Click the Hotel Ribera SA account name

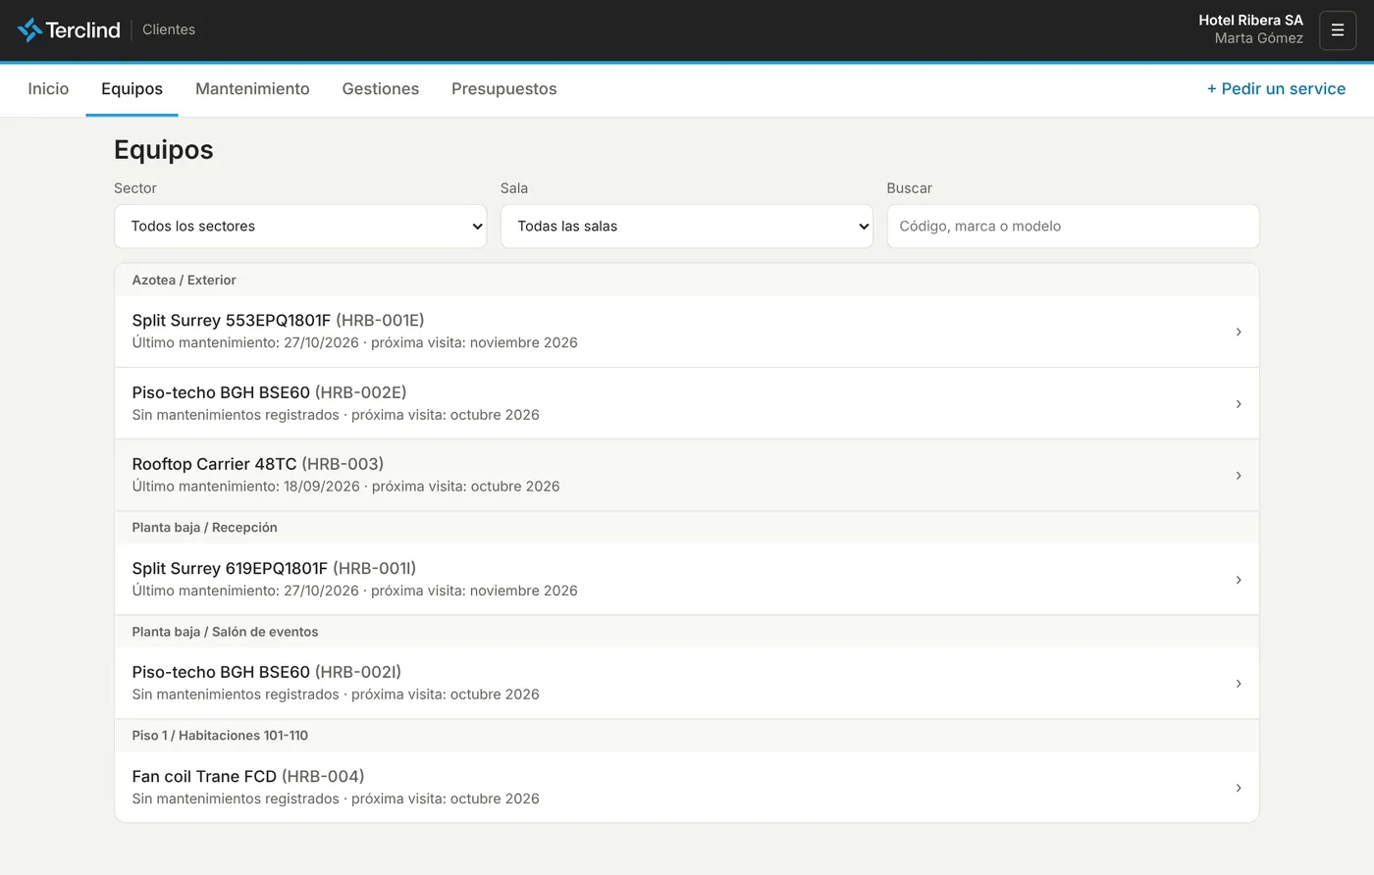[x=1250, y=20]
